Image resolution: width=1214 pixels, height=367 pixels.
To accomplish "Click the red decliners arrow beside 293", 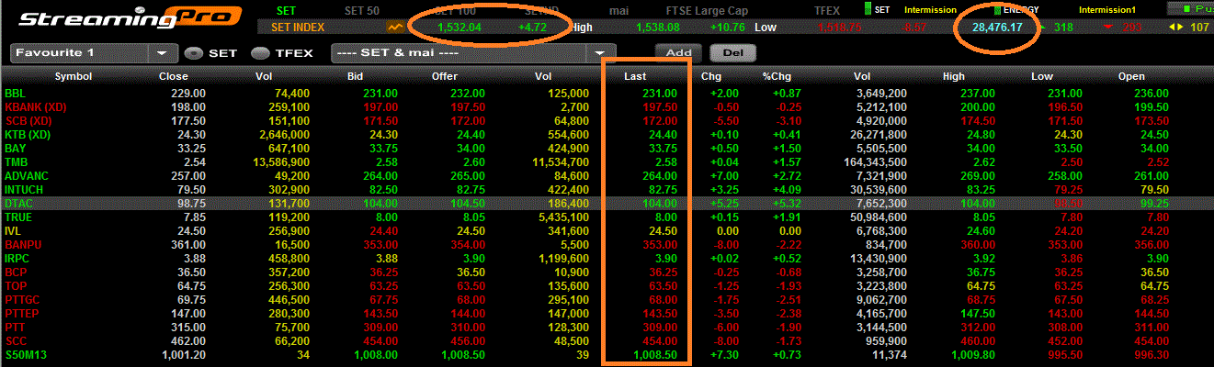I will (x=1107, y=28).
